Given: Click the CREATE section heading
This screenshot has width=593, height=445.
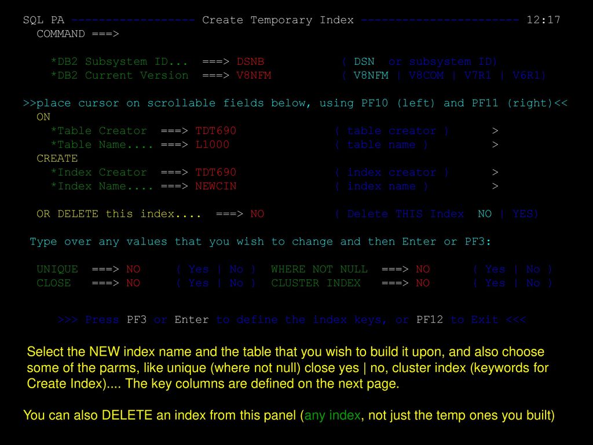Looking at the screenshot, I should click(57, 158).
